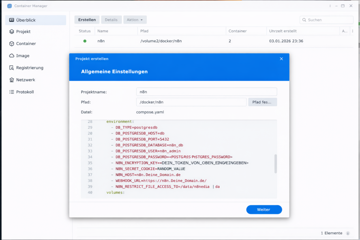Close the Projekt erstellen dialog
Viewport: 360px width, 240px height.
pyautogui.click(x=281, y=59)
